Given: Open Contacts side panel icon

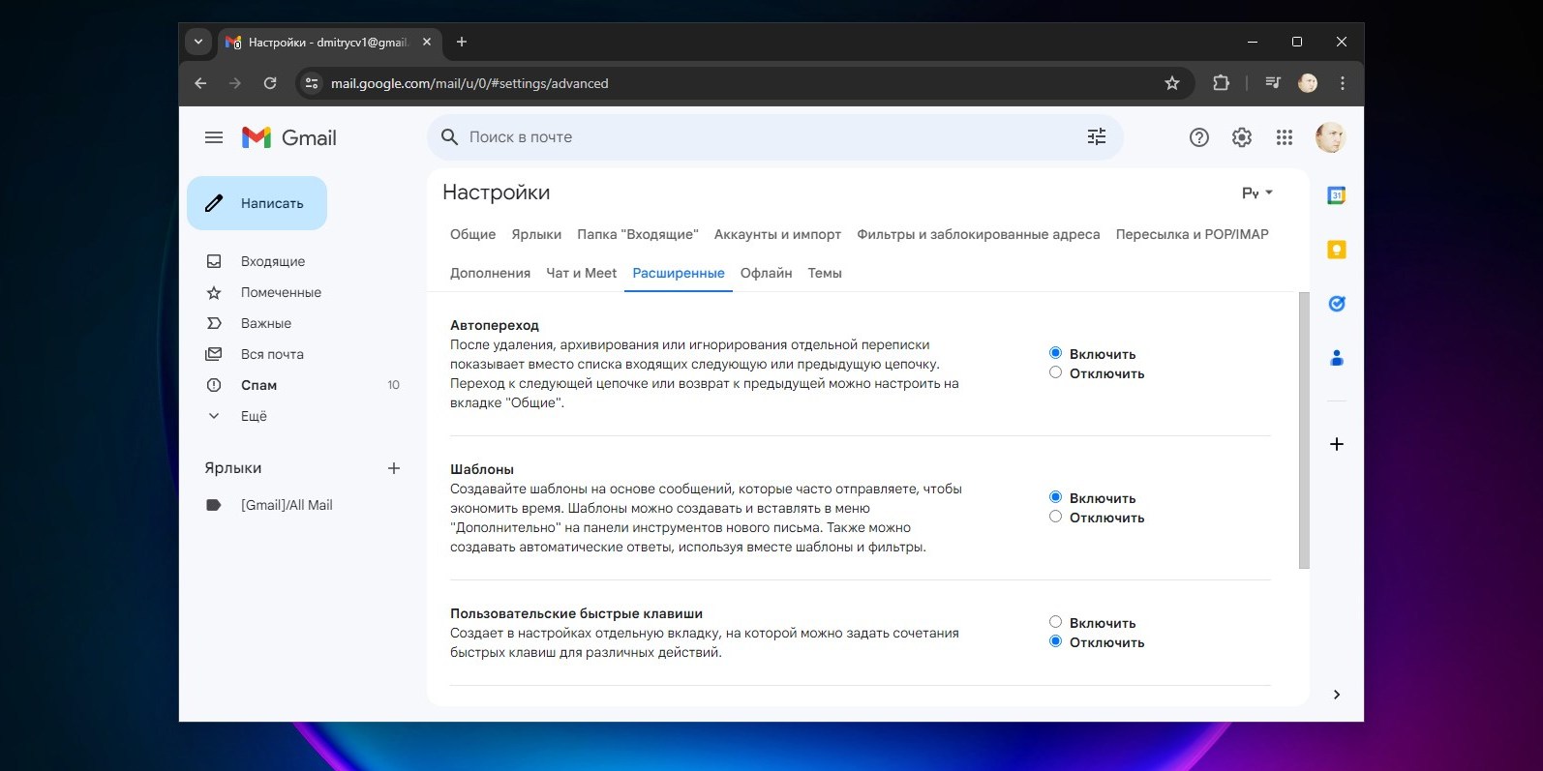Looking at the screenshot, I should tap(1337, 358).
